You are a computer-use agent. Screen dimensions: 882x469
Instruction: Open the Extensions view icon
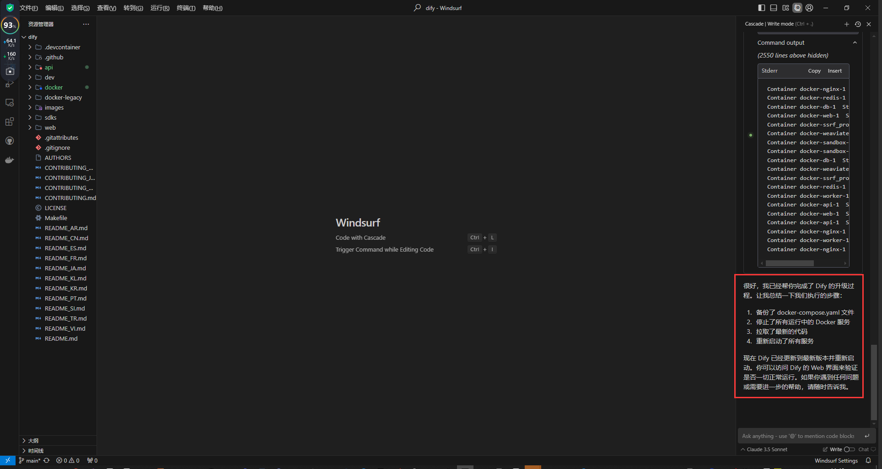(x=9, y=121)
